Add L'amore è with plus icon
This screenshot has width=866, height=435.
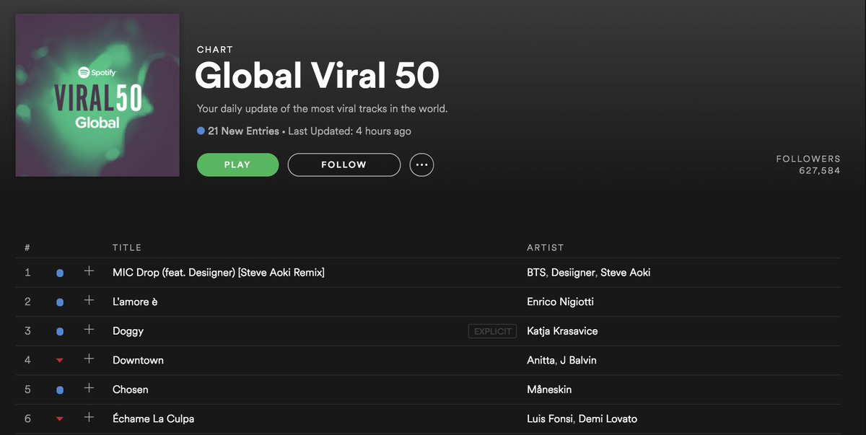pos(89,301)
